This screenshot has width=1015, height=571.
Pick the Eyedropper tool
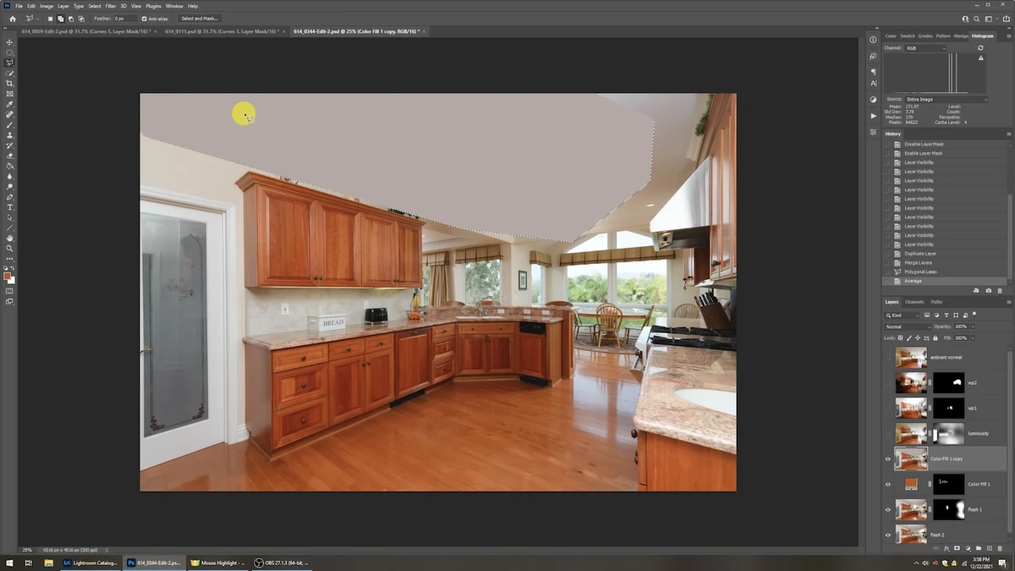click(10, 104)
